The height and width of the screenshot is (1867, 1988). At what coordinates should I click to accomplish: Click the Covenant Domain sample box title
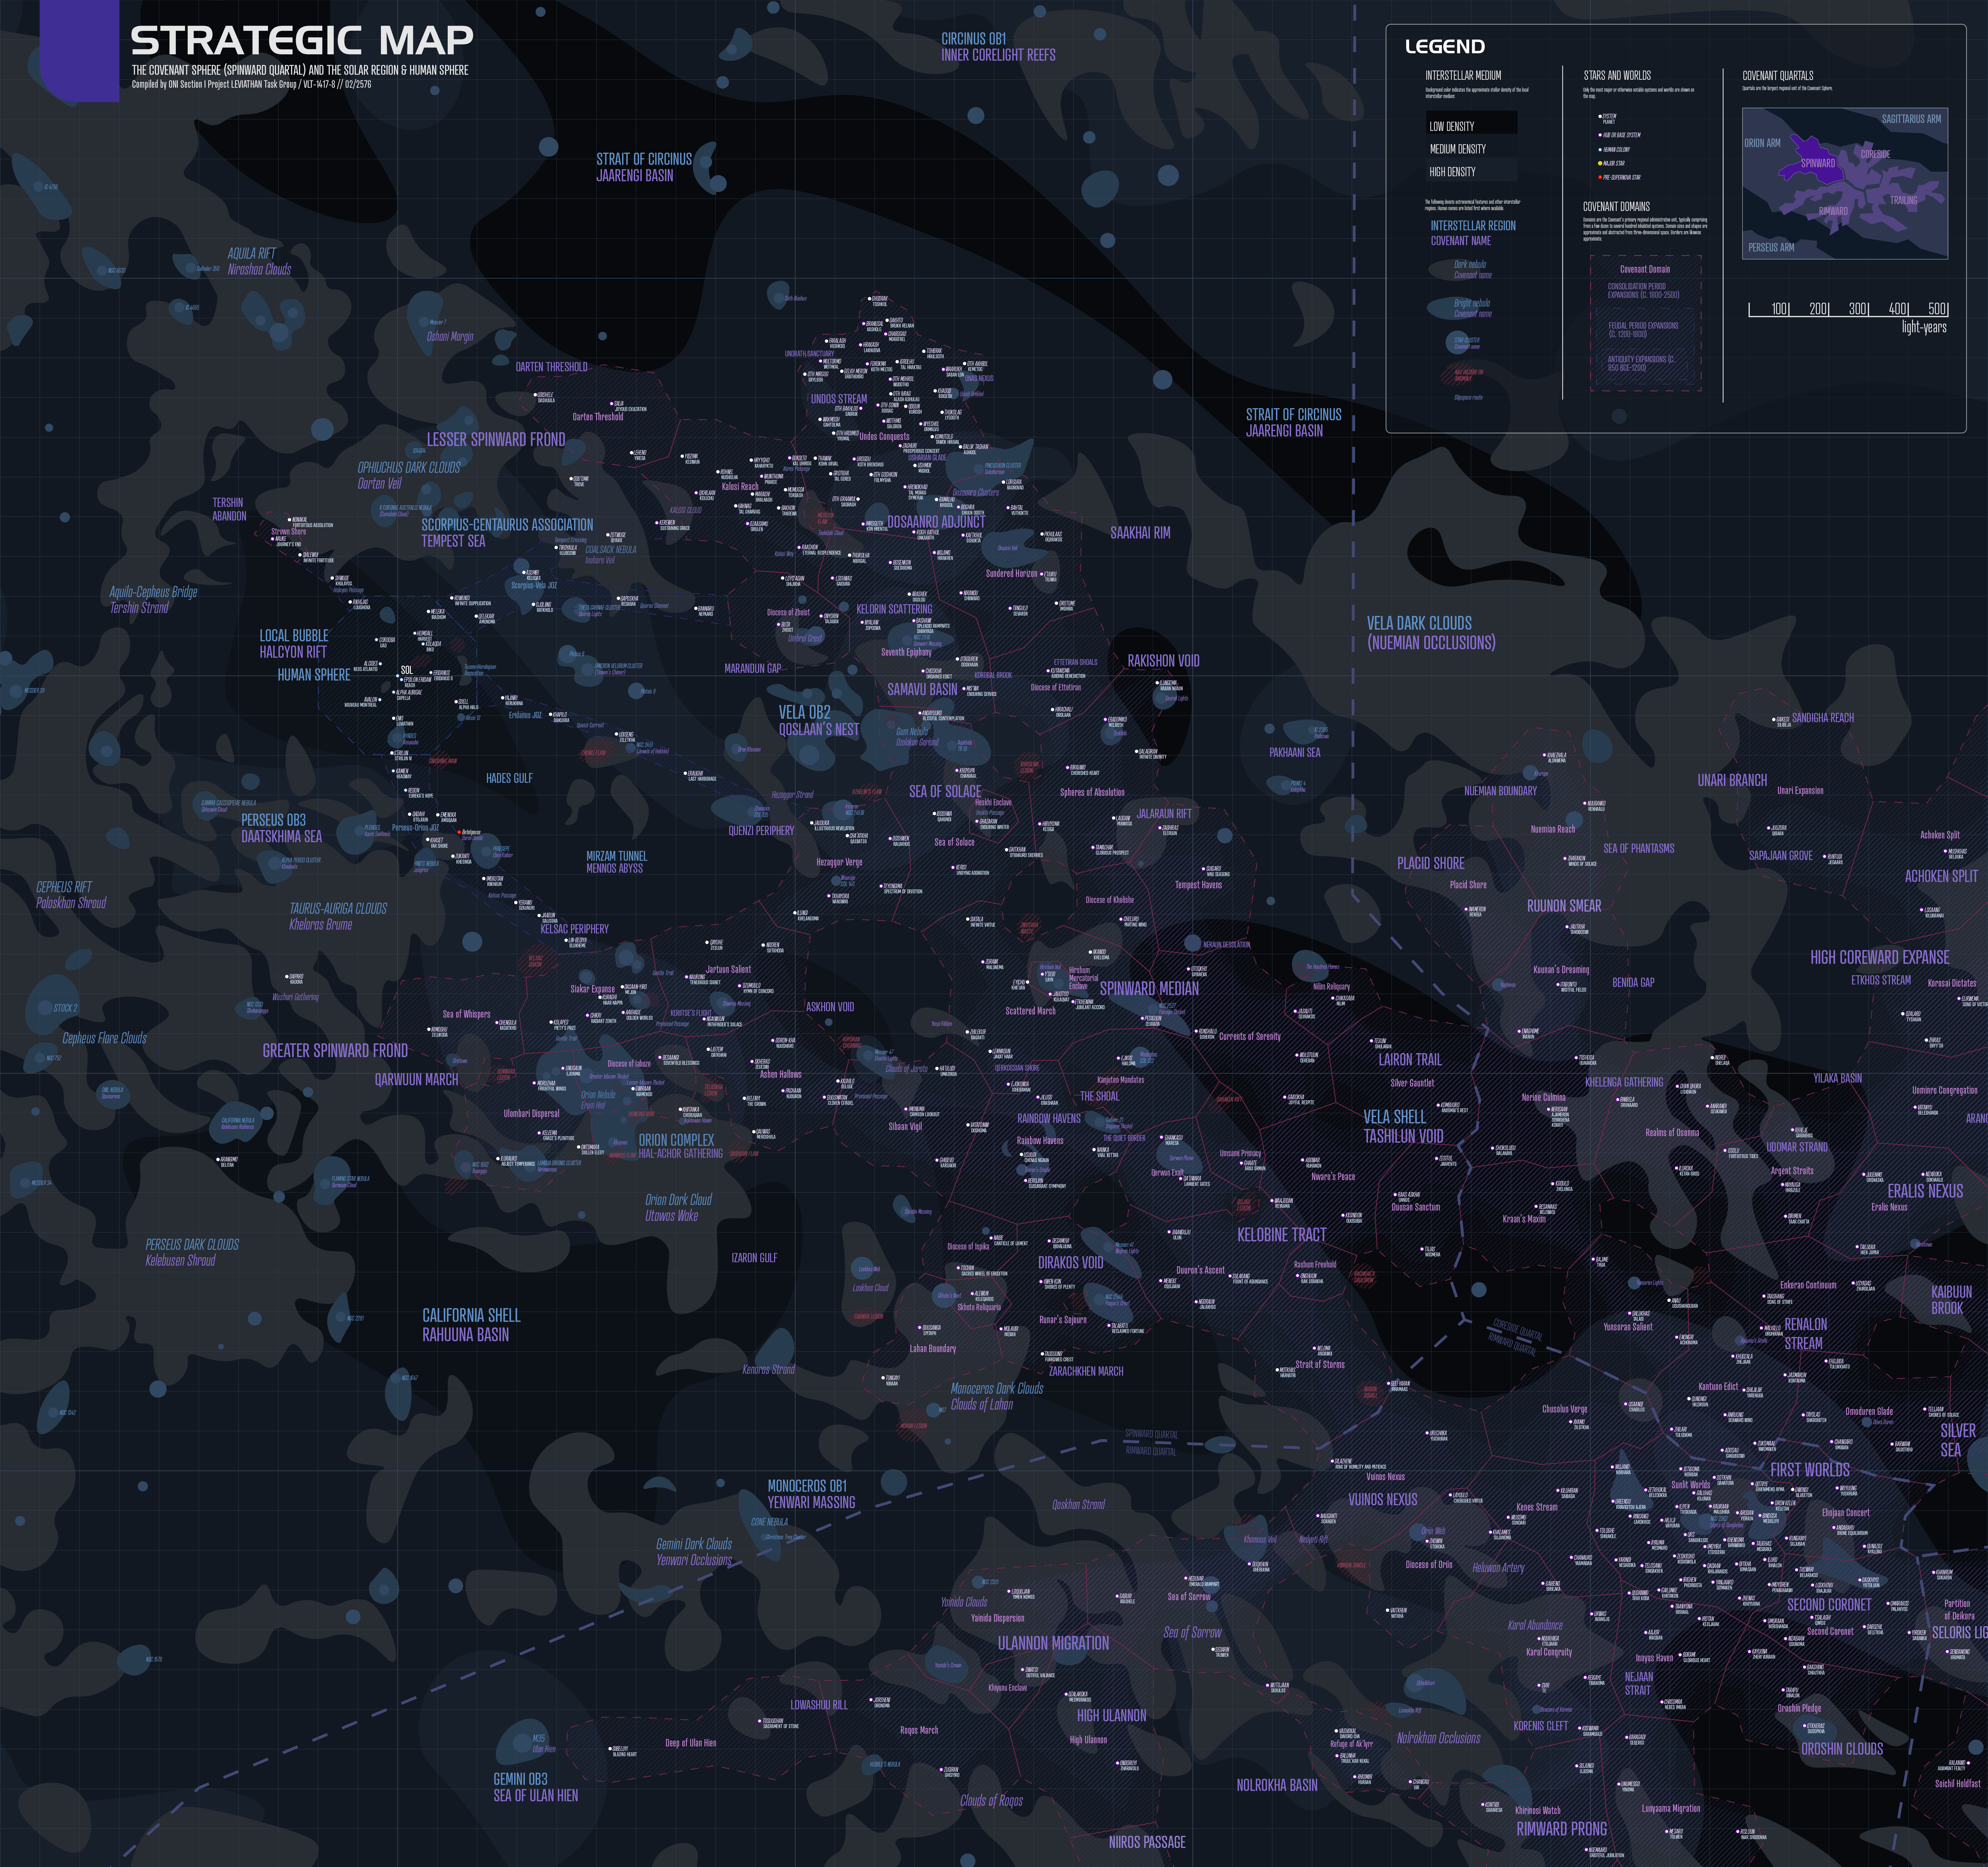tap(1645, 269)
